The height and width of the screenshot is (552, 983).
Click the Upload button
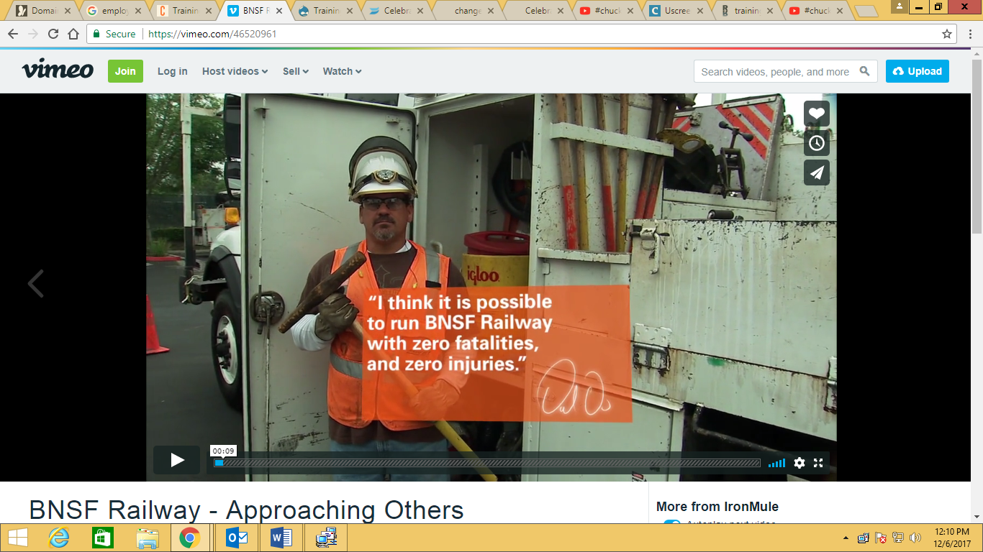(x=917, y=71)
